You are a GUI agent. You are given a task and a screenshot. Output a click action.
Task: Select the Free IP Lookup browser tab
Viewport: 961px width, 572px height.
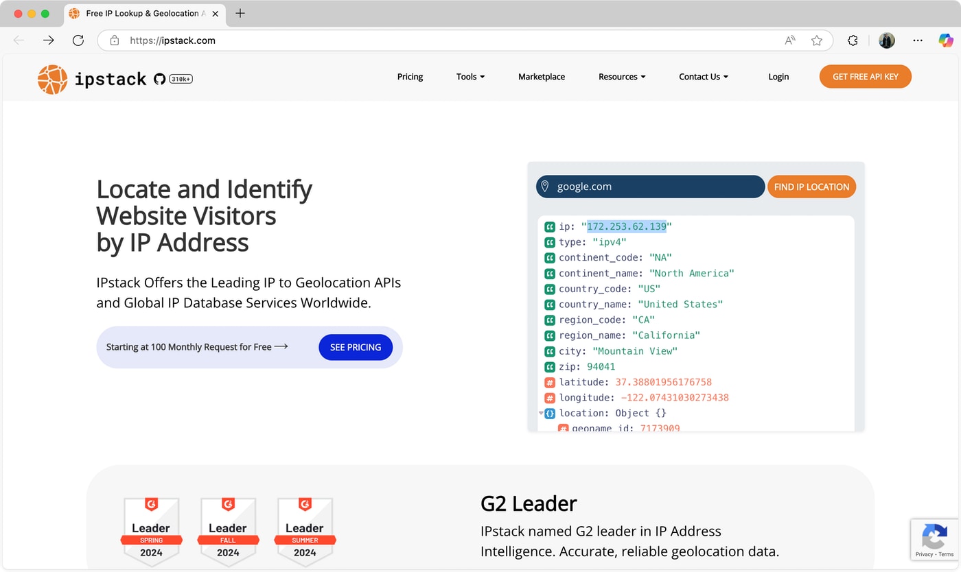143,13
